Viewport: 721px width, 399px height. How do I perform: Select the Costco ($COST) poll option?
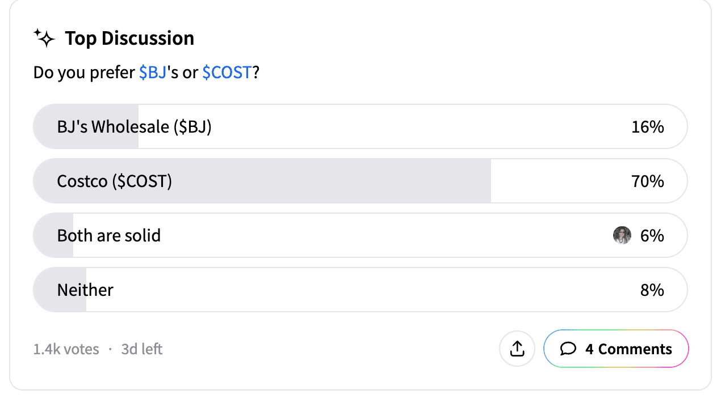[x=360, y=181]
